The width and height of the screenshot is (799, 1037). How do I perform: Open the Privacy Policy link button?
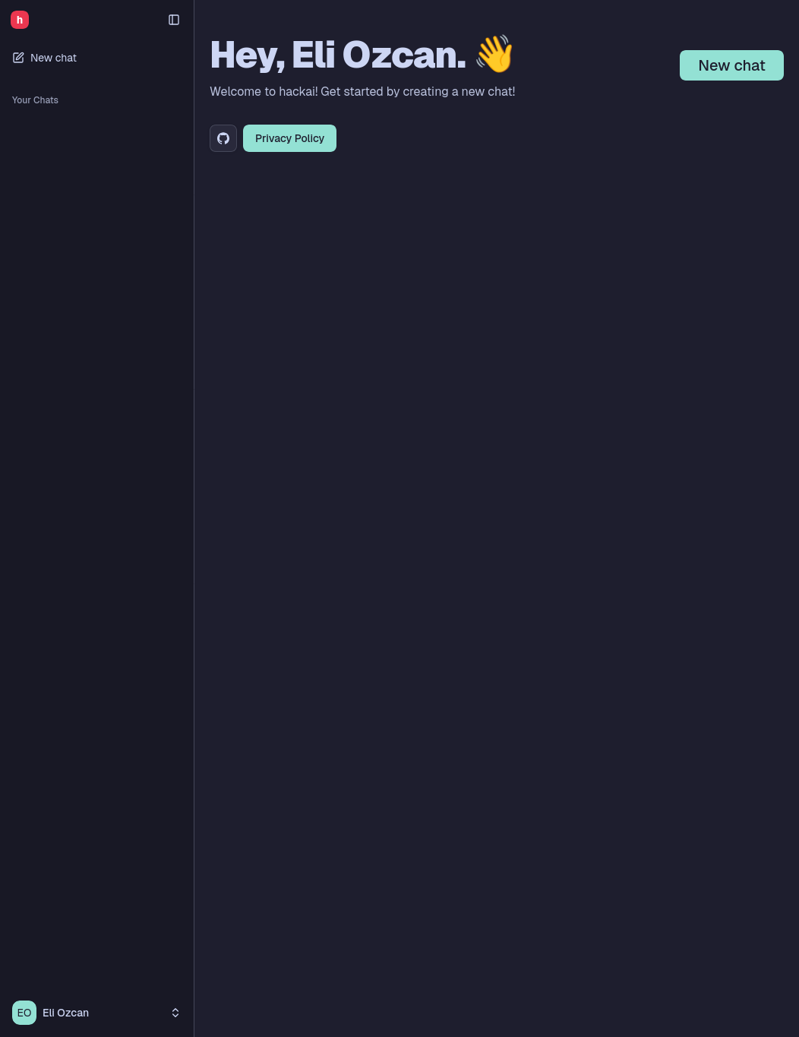click(x=289, y=138)
